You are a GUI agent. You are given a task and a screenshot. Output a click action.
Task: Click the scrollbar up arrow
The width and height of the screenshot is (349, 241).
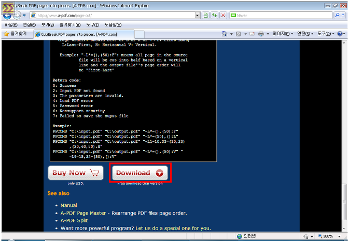[x=344, y=42]
